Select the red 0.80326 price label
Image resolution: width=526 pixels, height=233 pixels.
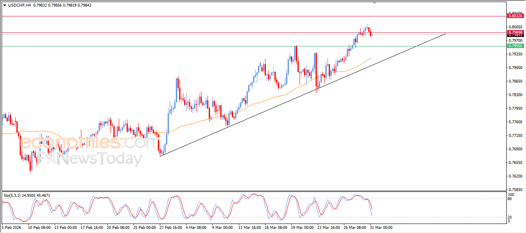pos(515,16)
